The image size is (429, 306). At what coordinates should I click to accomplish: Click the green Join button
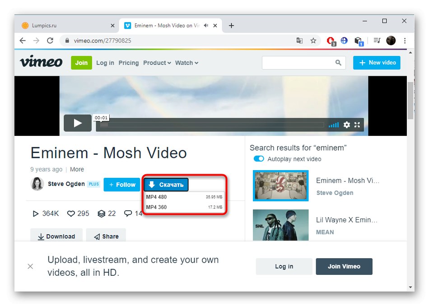[82, 63]
